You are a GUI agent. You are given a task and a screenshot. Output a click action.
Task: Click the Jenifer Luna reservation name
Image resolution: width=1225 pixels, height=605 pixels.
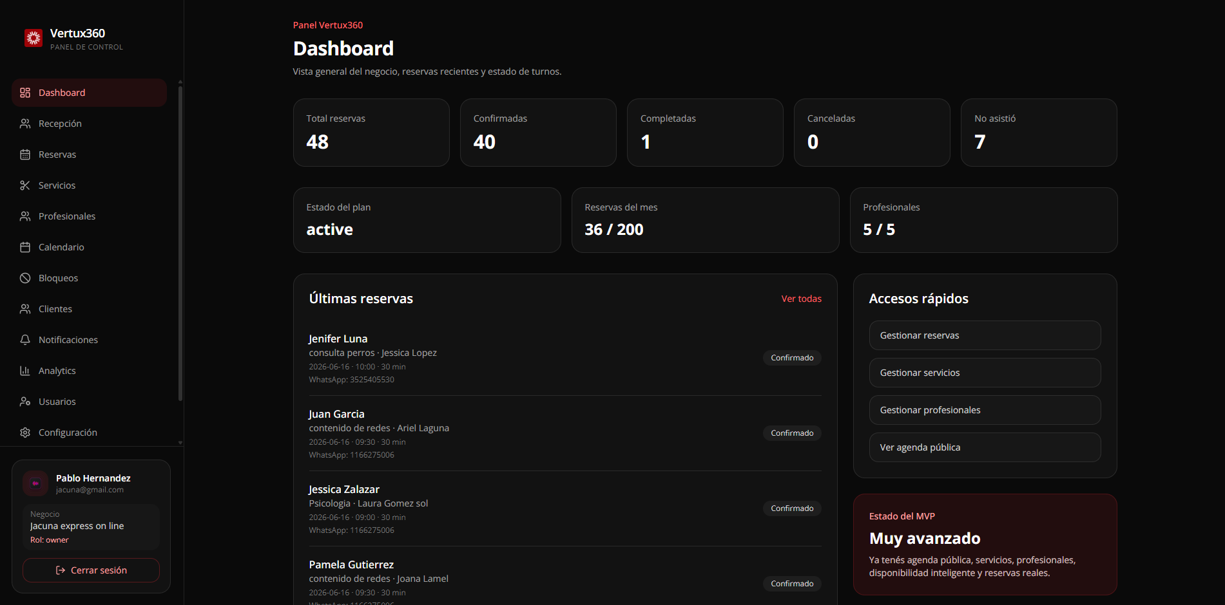pos(338,339)
